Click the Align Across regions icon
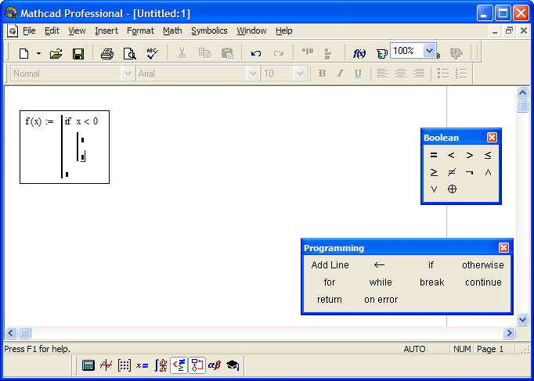The image size is (534, 381). tap(308, 52)
